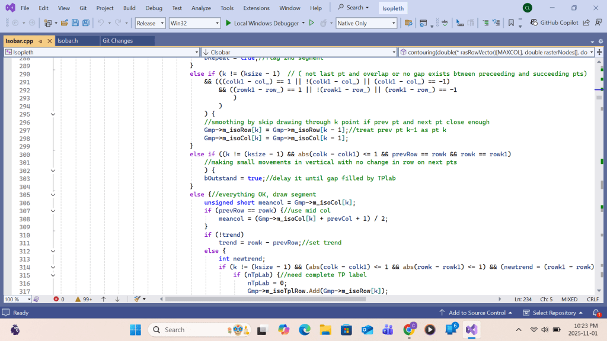Collapse the code block at line 295

pos(53,114)
